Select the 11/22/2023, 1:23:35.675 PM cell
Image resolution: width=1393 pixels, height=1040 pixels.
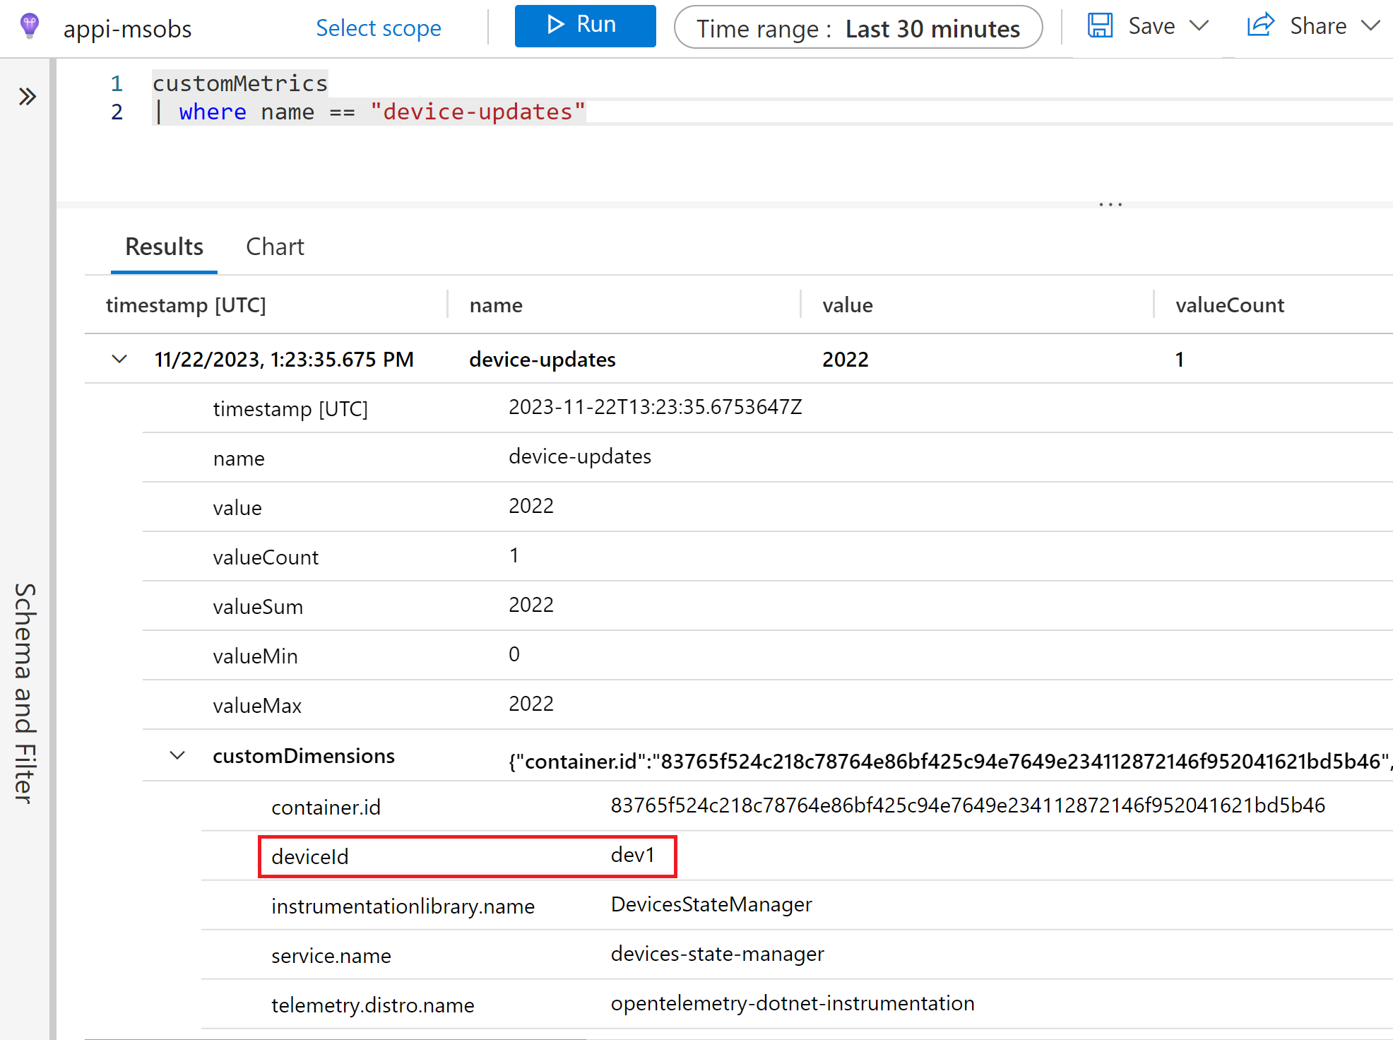[284, 360]
